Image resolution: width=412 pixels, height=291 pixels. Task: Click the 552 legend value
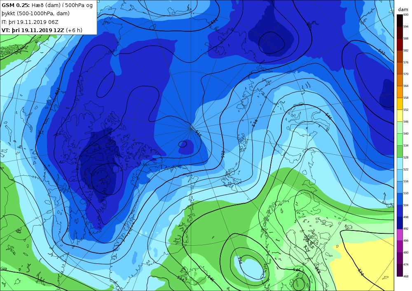(x=406, y=109)
